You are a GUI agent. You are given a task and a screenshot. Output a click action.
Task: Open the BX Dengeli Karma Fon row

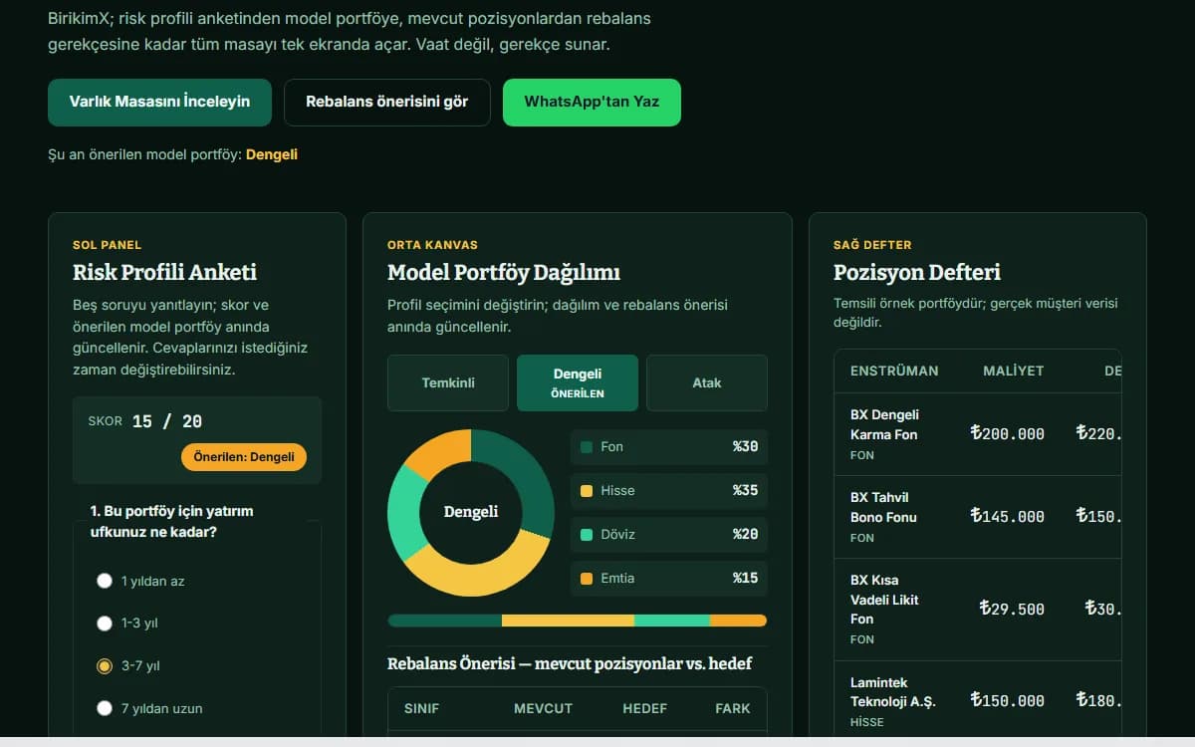pyautogui.click(x=978, y=433)
